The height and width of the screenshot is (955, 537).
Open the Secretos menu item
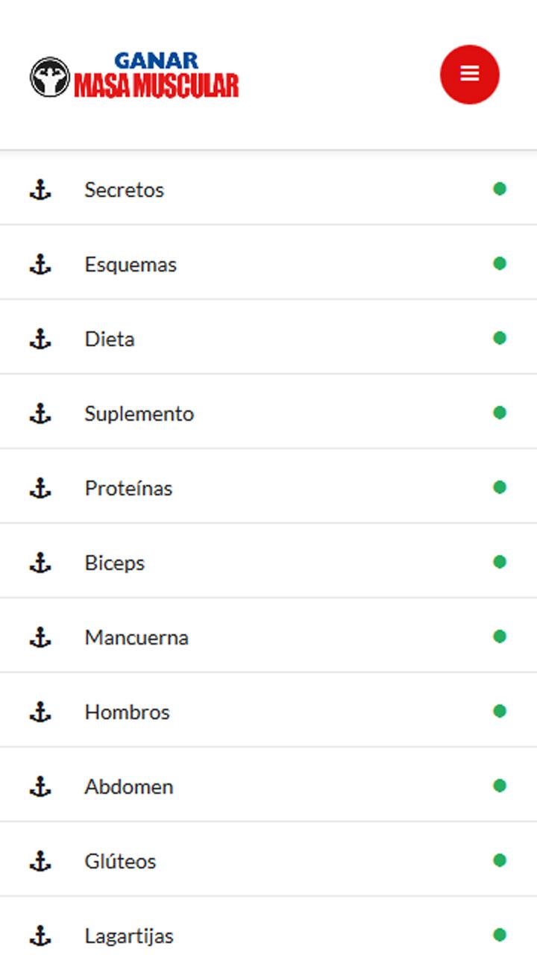(x=124, y=190)
